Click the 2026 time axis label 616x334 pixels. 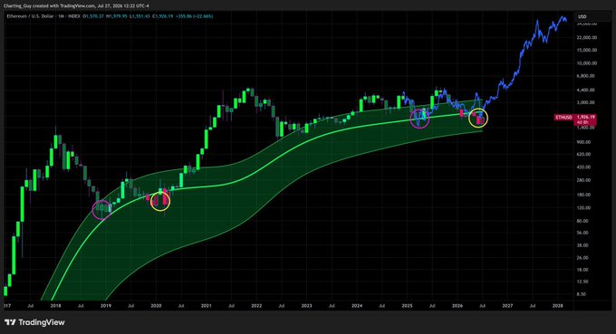point(457,305)
